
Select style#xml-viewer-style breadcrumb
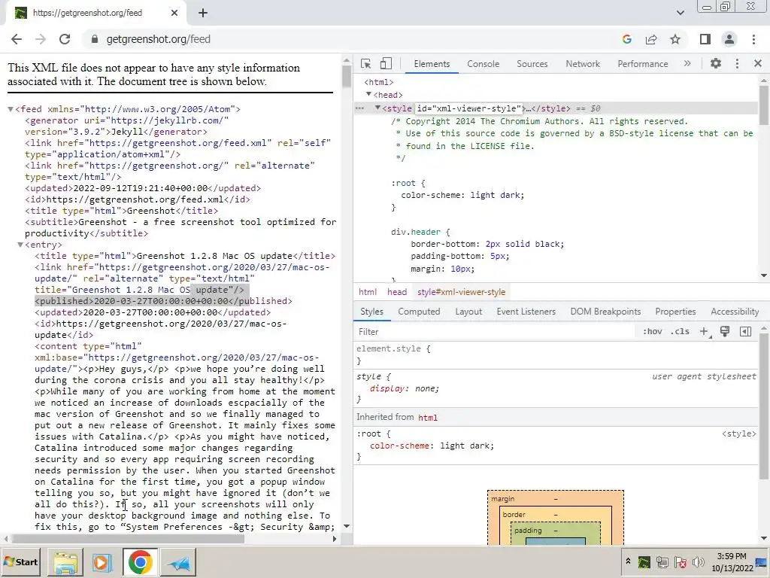click(461, 292)
